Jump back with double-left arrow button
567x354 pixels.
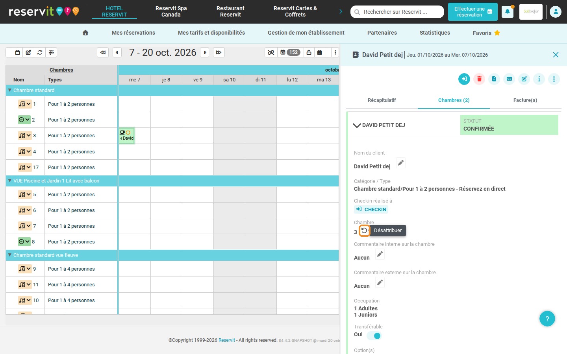tap(103, 52)
